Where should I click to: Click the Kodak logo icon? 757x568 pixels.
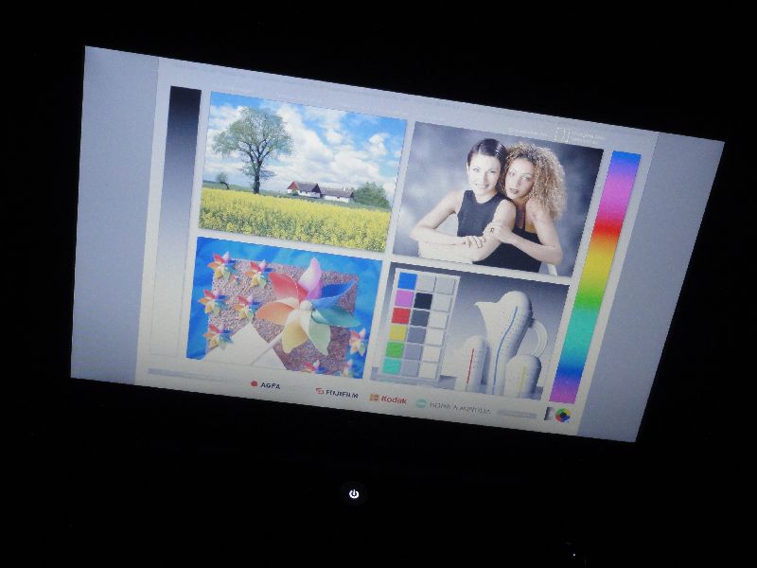pos(374,398)
